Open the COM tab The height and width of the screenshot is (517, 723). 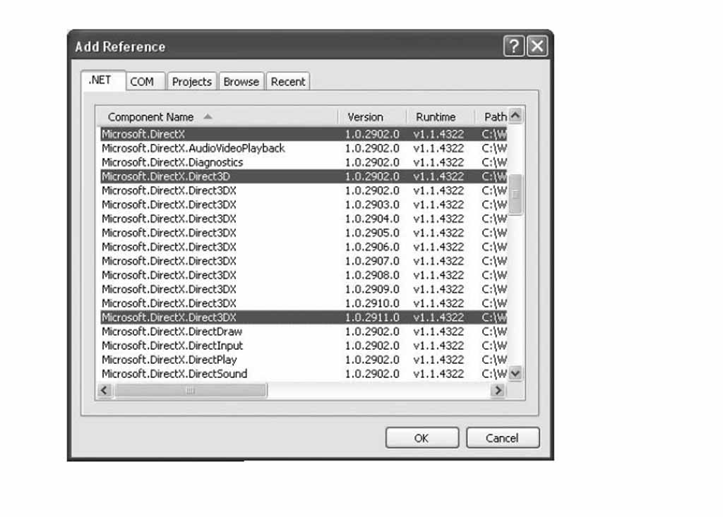click(145, 82)
